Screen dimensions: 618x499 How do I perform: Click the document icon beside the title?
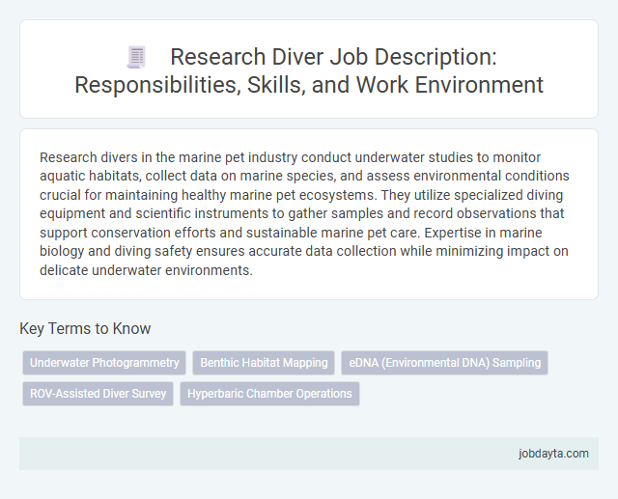click(x=136, y=57)
